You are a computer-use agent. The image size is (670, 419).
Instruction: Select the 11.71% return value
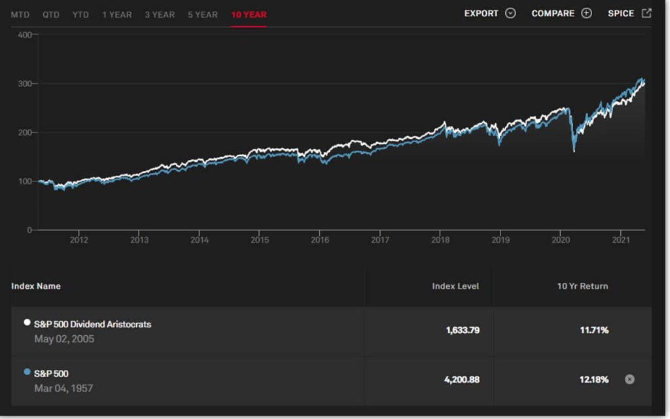[594, 330]
